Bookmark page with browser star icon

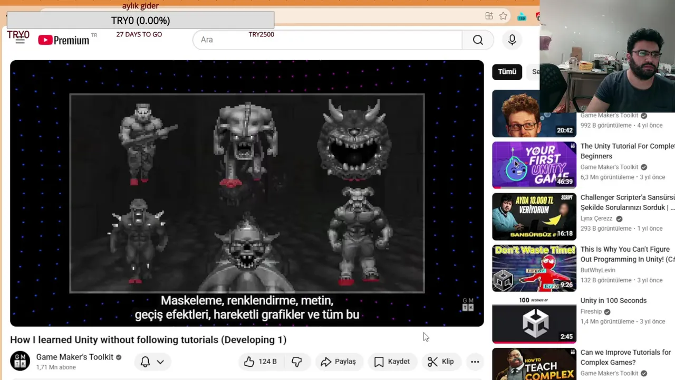[503, 16]
